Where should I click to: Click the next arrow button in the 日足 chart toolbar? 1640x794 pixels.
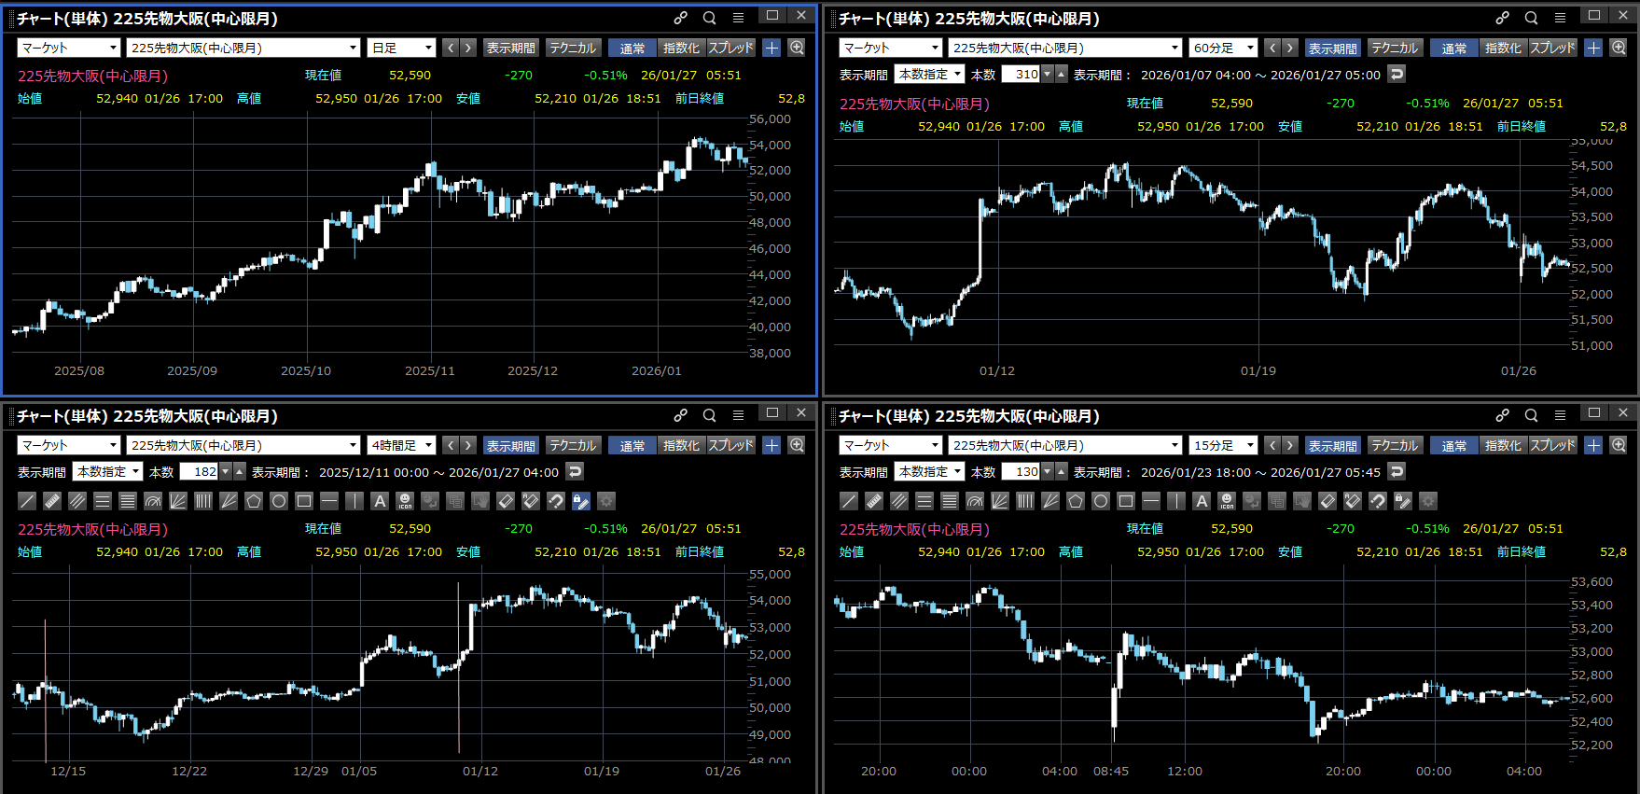[468, 48]
